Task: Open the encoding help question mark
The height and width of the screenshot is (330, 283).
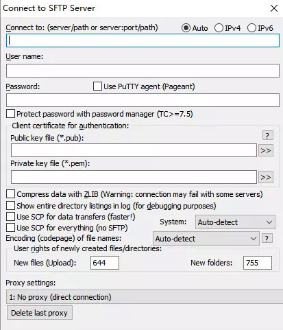Action: (267, 239)
